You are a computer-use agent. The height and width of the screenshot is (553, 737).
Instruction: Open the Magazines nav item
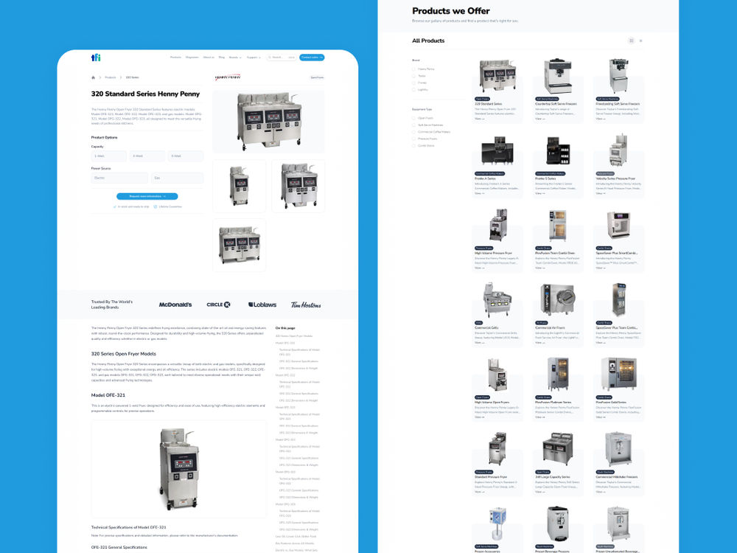point(192,58)
